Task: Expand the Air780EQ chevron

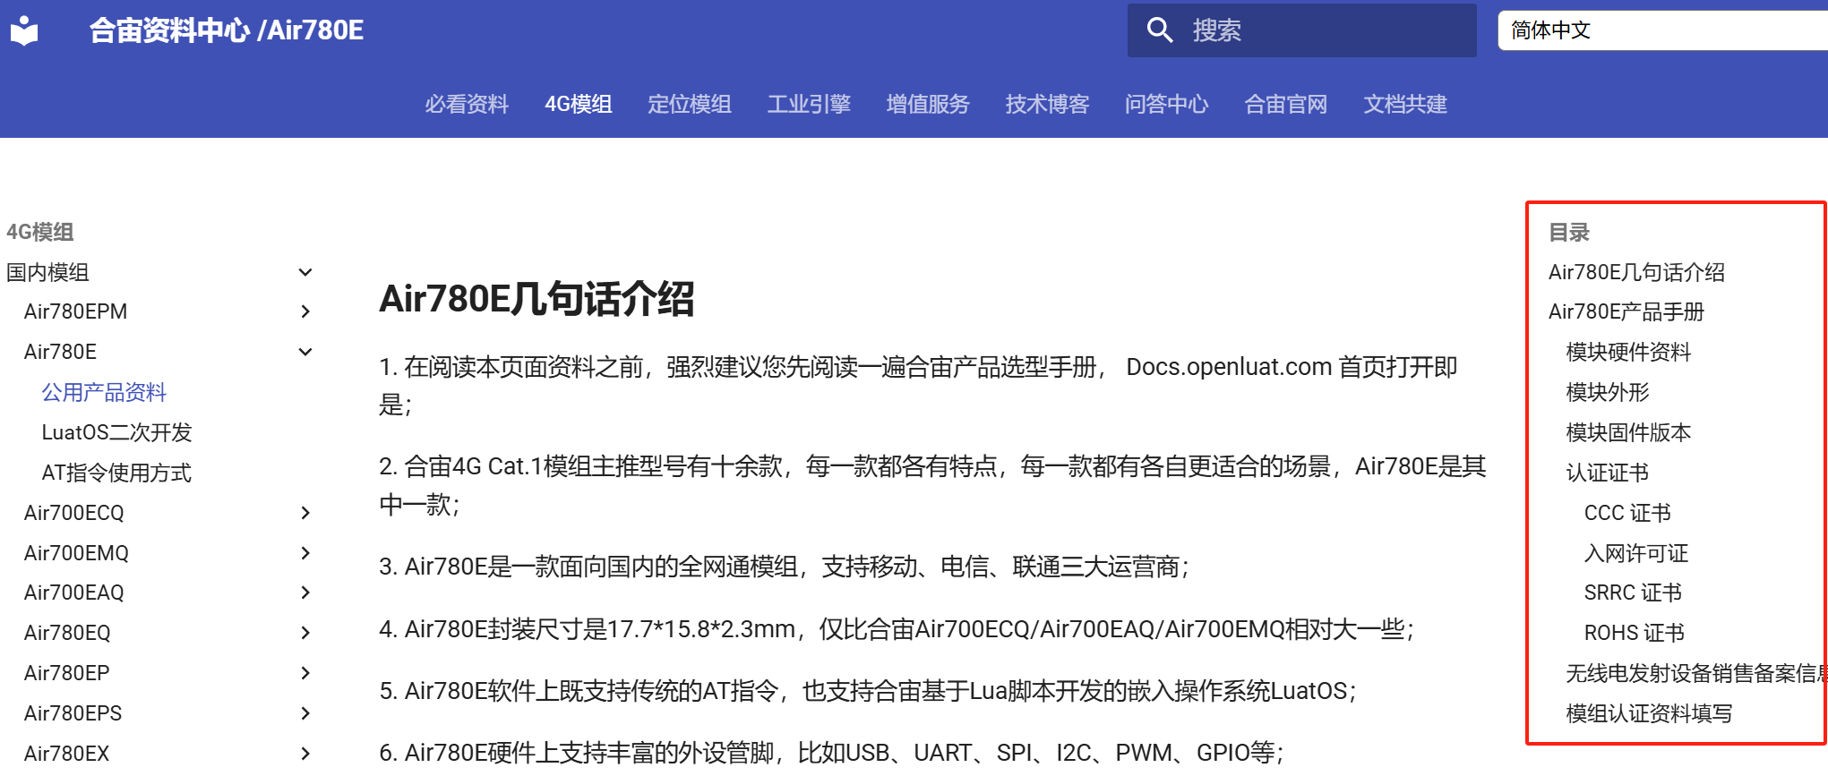Action: pos(305,633)
